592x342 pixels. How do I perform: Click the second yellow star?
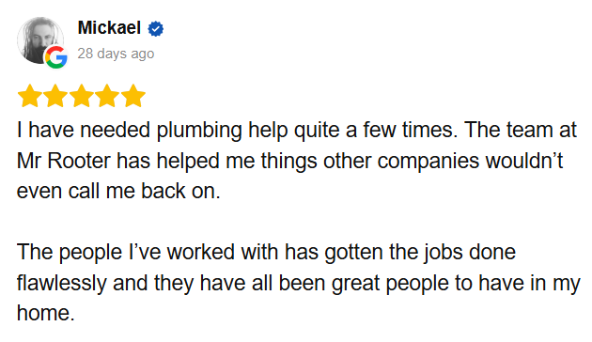pos(55,96)
